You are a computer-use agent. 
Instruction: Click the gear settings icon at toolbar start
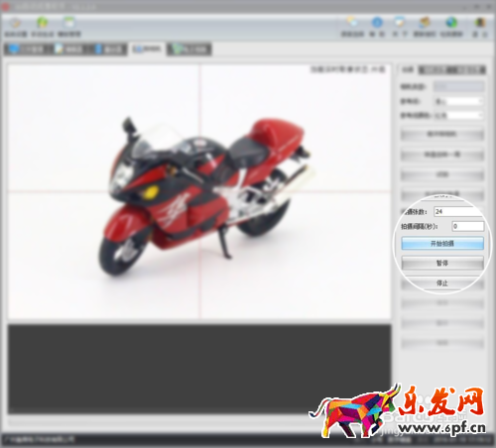point(15,23)
